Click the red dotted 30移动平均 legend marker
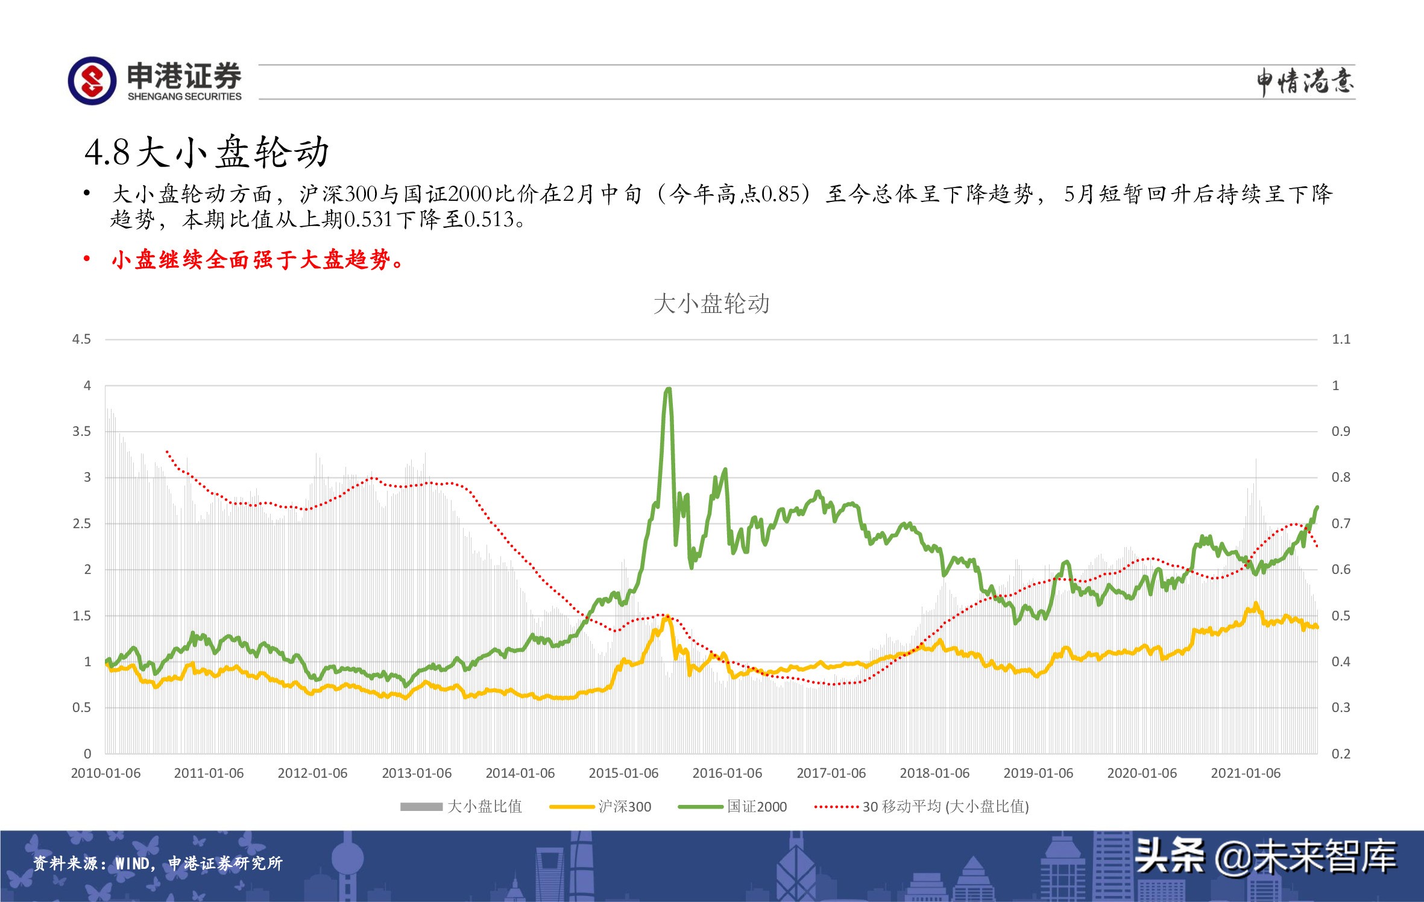Screen dimensions: 1424x902 836,807
